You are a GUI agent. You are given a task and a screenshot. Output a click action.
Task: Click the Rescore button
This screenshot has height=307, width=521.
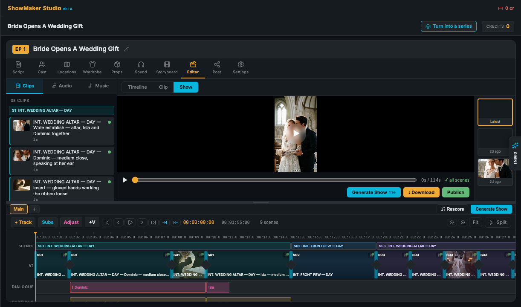(x=452, y=209)
